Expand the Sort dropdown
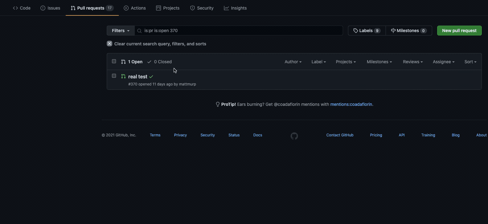Viewport: 488px width, 224px height. [x=470, y=62]
